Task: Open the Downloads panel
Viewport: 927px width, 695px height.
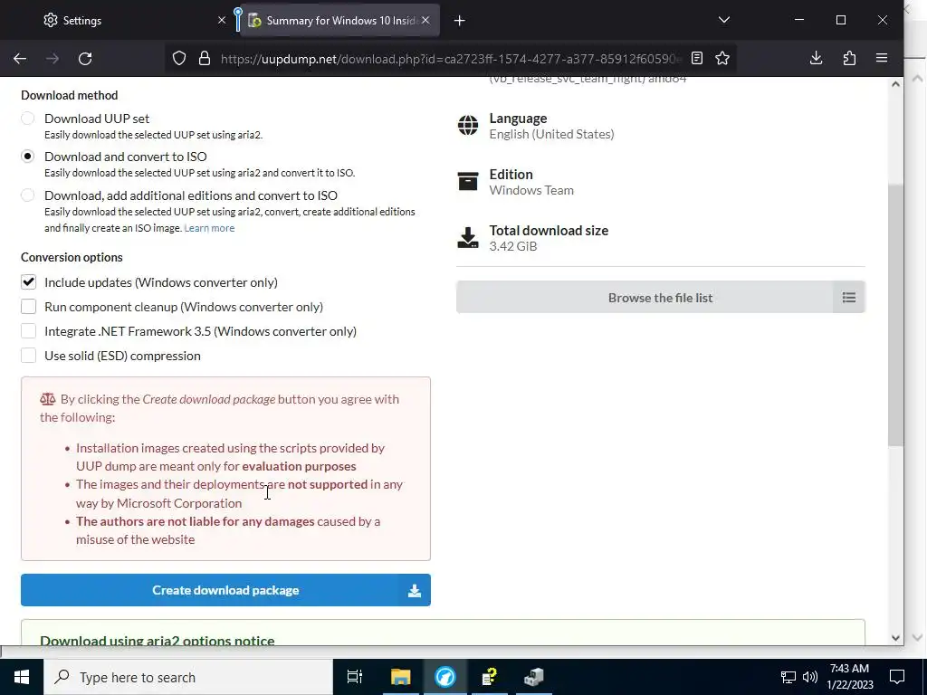Action: coord(816,58)
